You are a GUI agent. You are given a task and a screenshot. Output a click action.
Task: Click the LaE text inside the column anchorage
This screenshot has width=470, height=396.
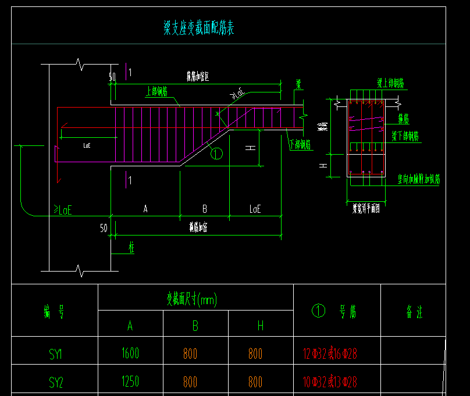[x=87, y=145]
